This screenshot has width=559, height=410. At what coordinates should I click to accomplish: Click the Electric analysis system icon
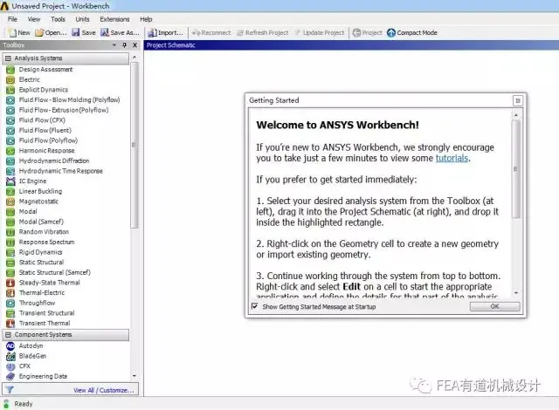pyautogui.click(x=10, y=79)
